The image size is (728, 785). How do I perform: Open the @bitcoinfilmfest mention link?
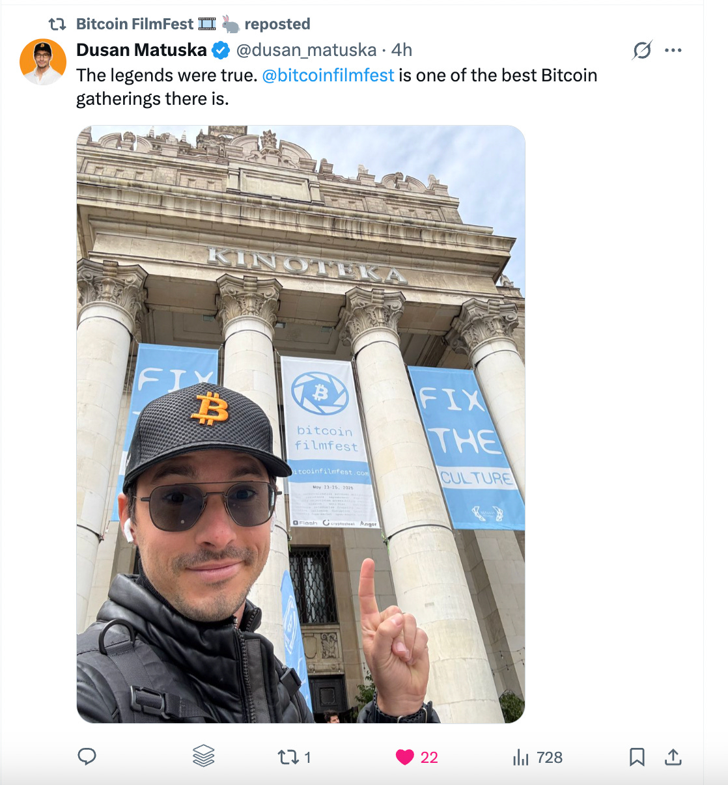coord(328,76)
